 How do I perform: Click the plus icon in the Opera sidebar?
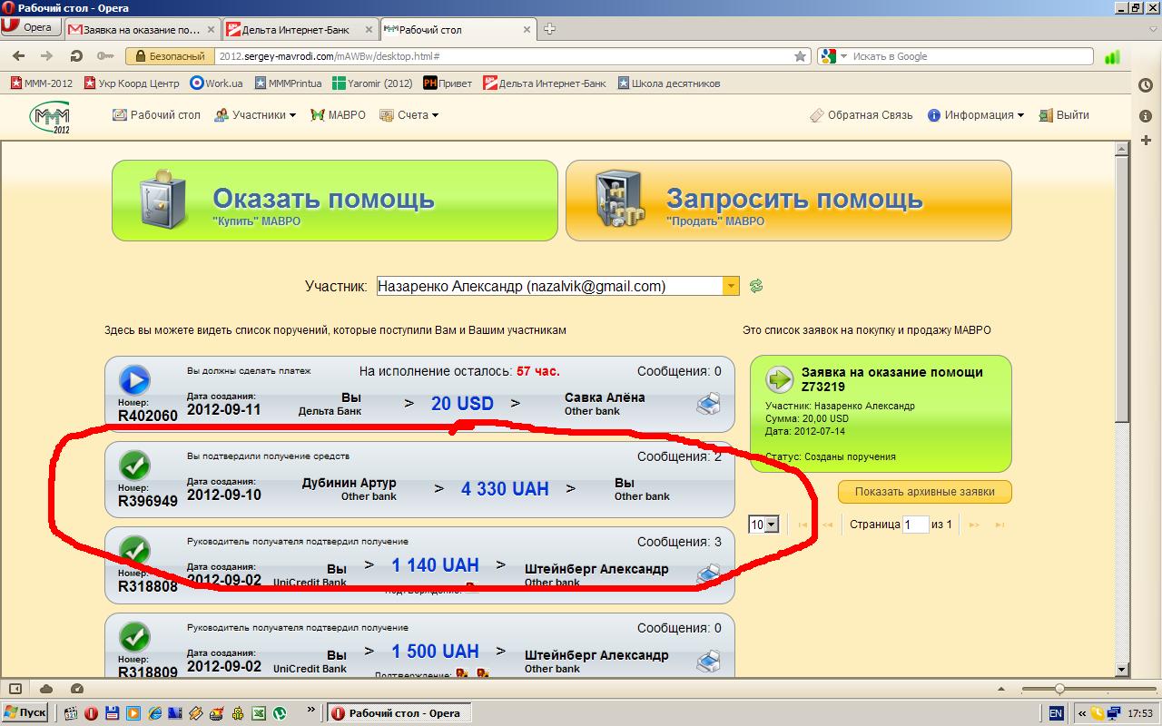click(x=1146, y=140)
